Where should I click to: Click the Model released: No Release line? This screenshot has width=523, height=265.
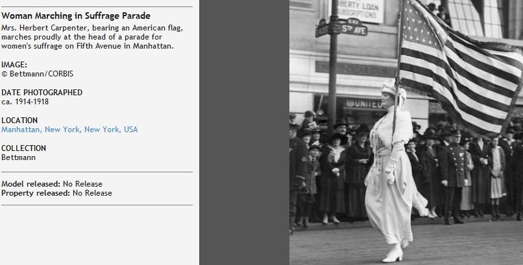[x=52, y=184]
